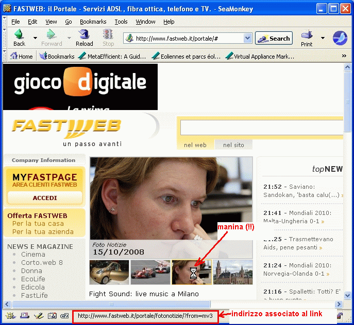
Task: Open Fight Sound live music headline
Action: [144, 294]
